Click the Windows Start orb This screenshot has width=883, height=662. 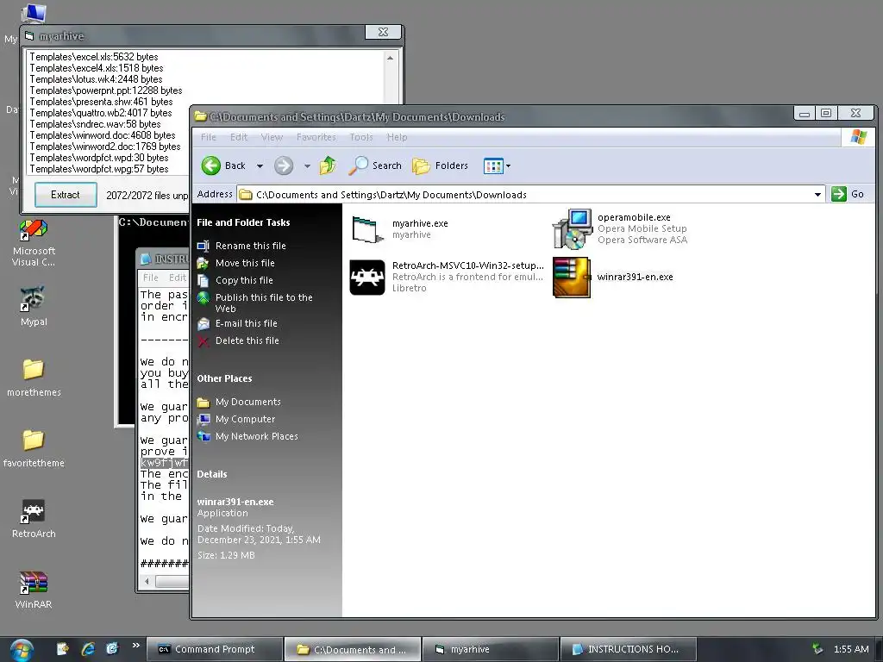(22, 650)
